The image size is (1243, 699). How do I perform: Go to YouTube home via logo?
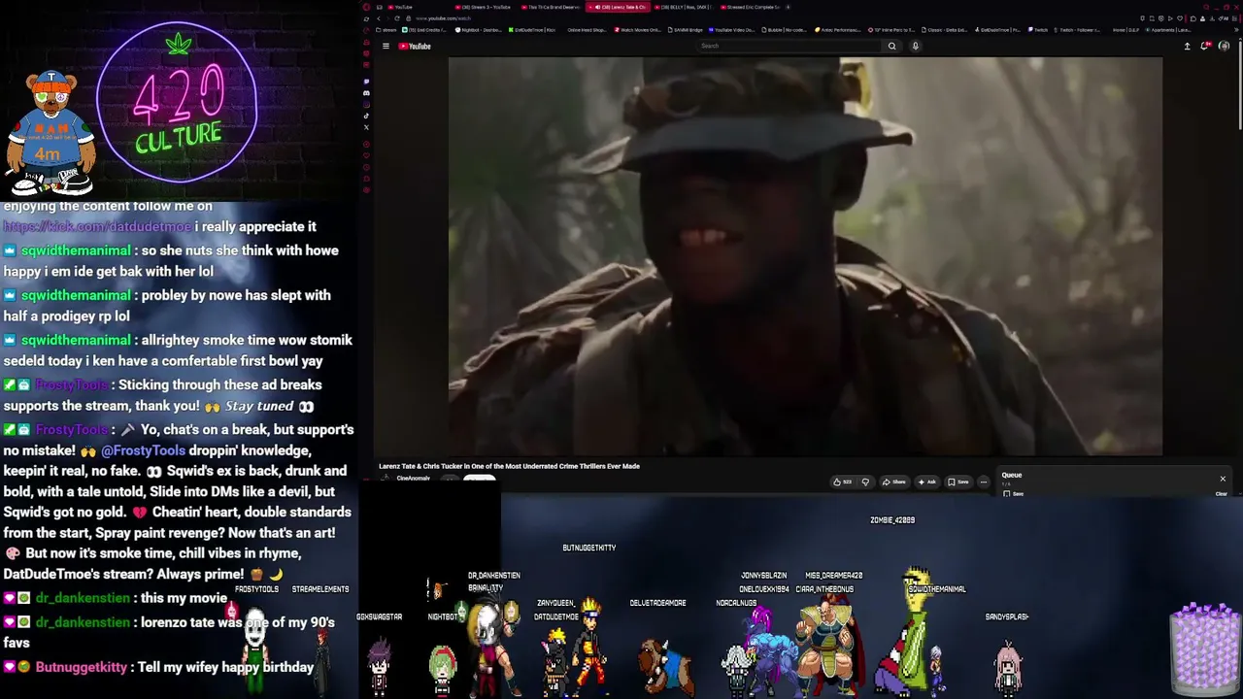(x=415, y=46)
